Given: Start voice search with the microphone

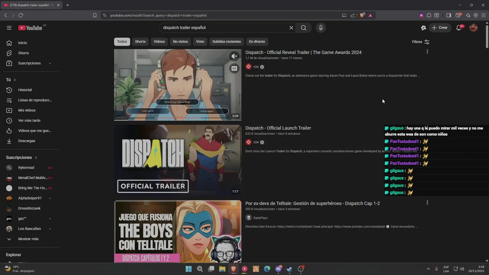Looking at the screenshot, I should [x=321, y=28].
